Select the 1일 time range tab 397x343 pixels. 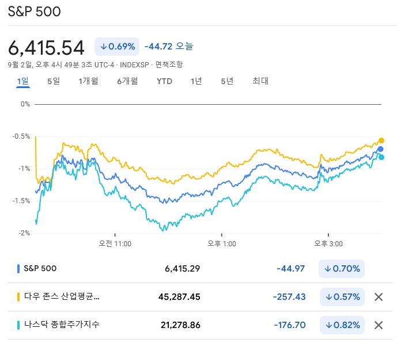(x=23, y=81)
